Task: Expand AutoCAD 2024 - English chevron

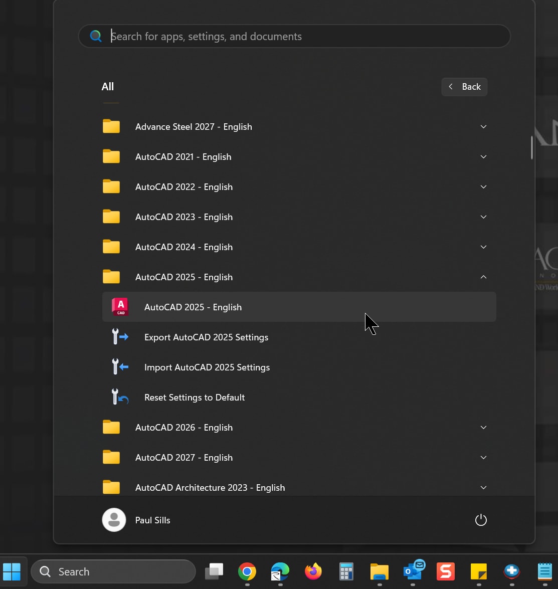Action: [484, 247]
